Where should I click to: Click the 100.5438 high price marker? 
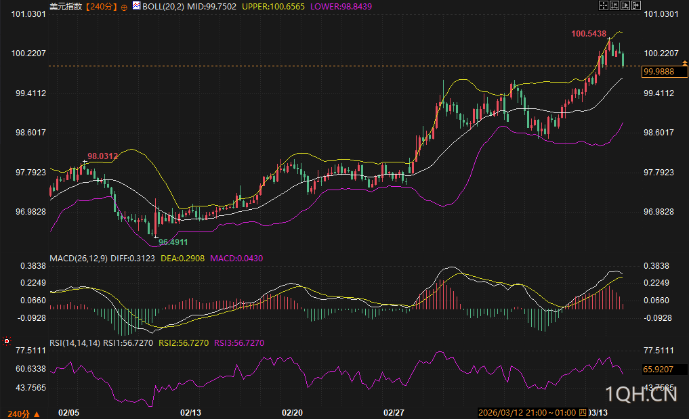tap(588, 33)
